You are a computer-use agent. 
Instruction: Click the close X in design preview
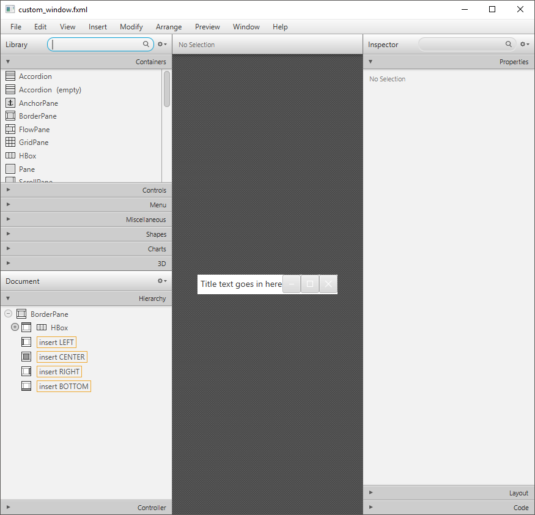[328, 284]
